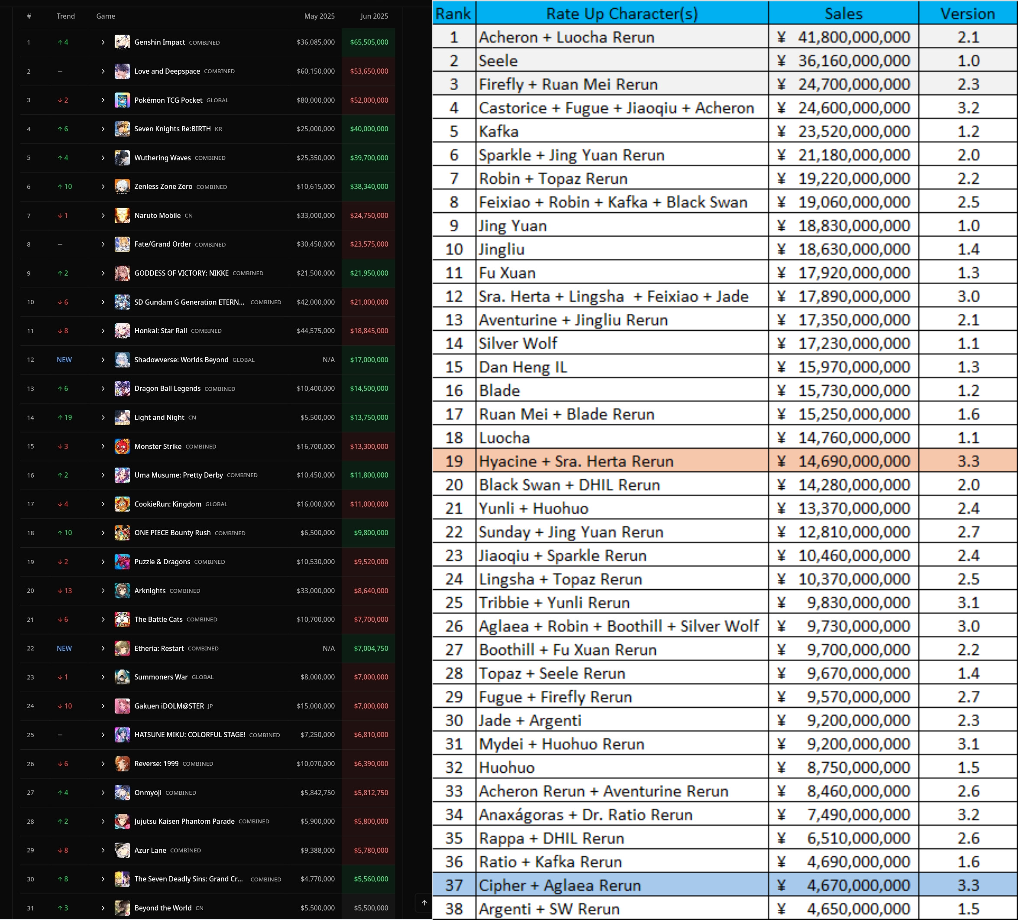Click the Genshin Impact game icon

point(122,42)
